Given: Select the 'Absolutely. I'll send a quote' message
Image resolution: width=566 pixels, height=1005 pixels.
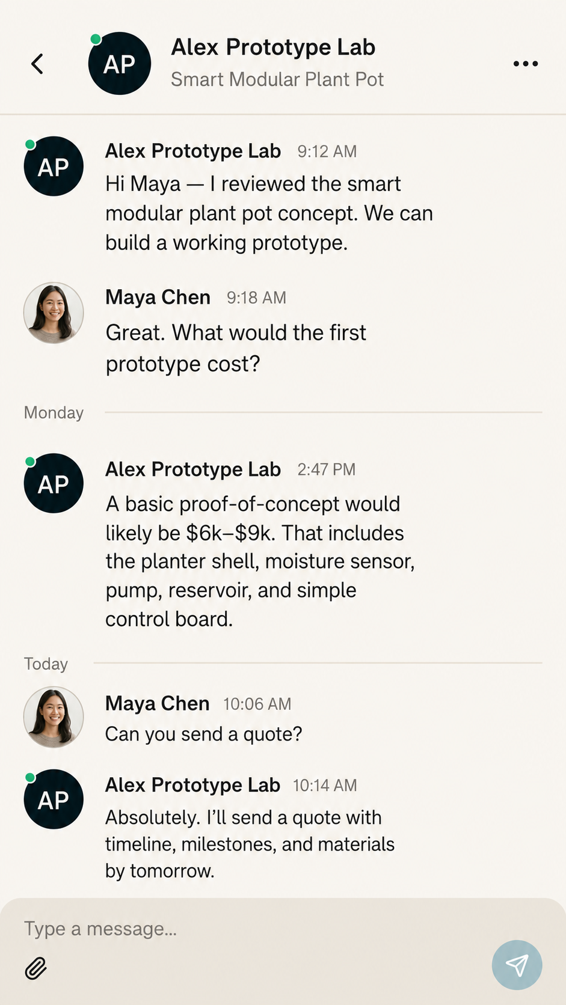Looking at the screenshot, I should [x=250, y=844].
